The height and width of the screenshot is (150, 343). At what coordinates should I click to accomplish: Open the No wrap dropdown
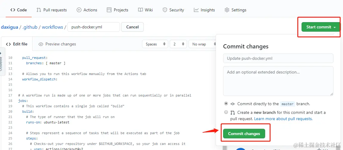202,44
